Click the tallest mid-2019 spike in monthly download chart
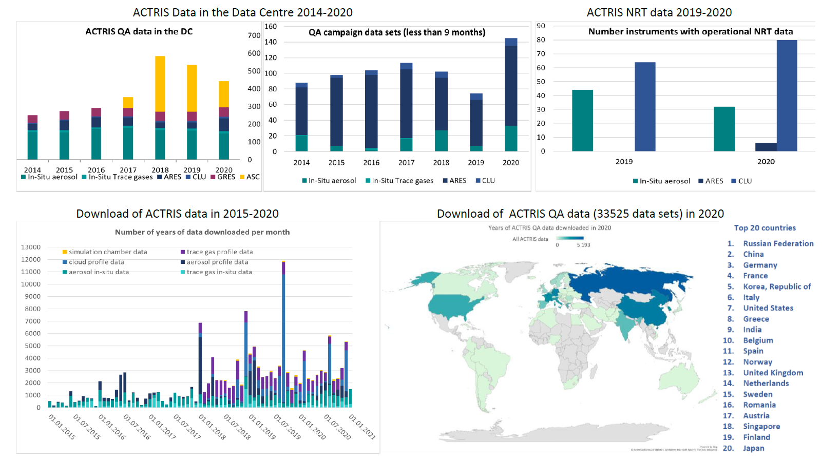840x460 pixels. 283,334
